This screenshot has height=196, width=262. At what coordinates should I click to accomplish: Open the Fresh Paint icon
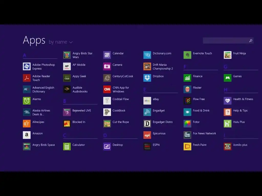(188, 146)
